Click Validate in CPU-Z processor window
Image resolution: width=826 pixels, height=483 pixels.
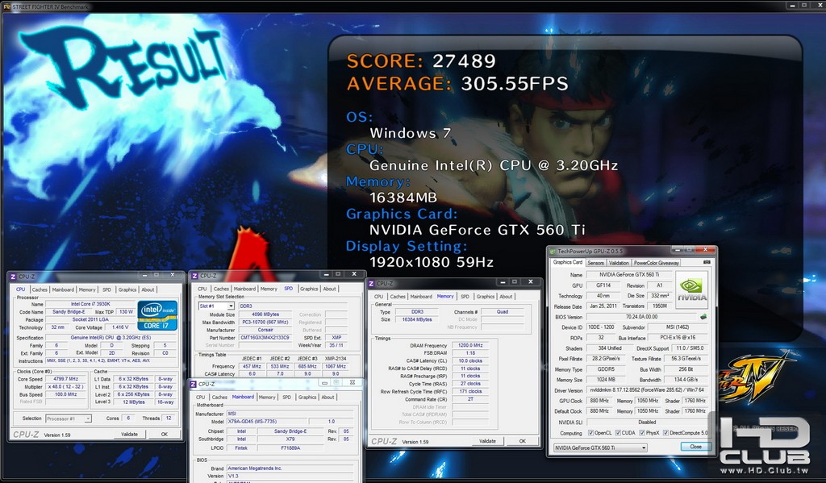[x=129, y=435]
